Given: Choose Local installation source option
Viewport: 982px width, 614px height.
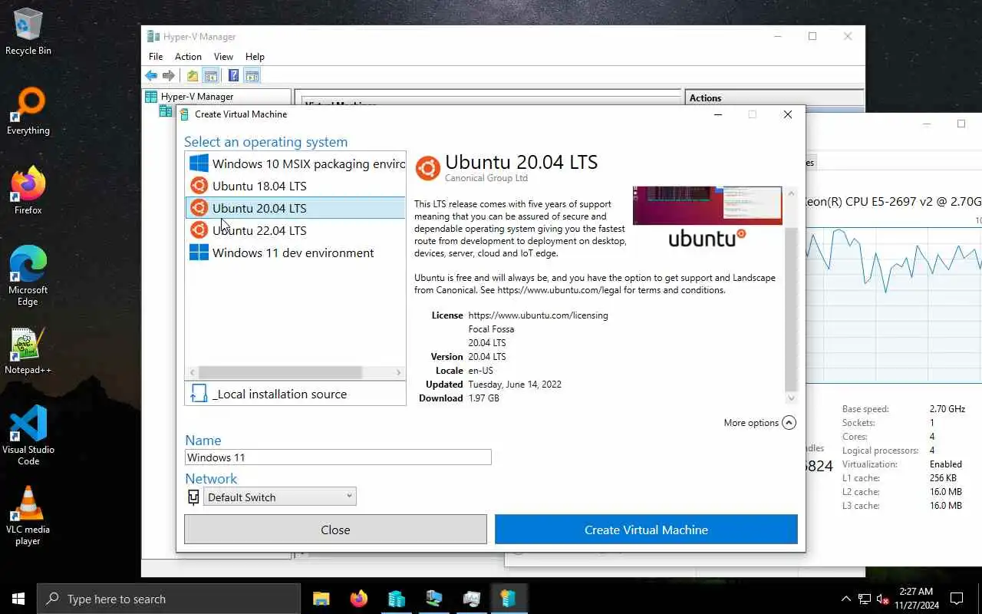Looking at the screenshot, I should pyautogui.click(x=295, y=394).
